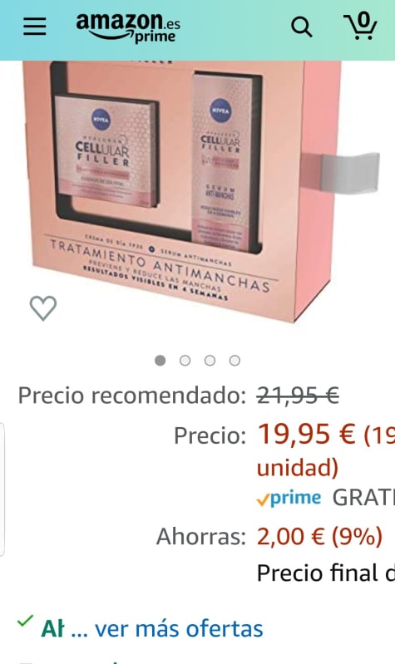Viewport: 395px width, 664px height.
Task: Click the prime shipping badge
Action: 289,499
